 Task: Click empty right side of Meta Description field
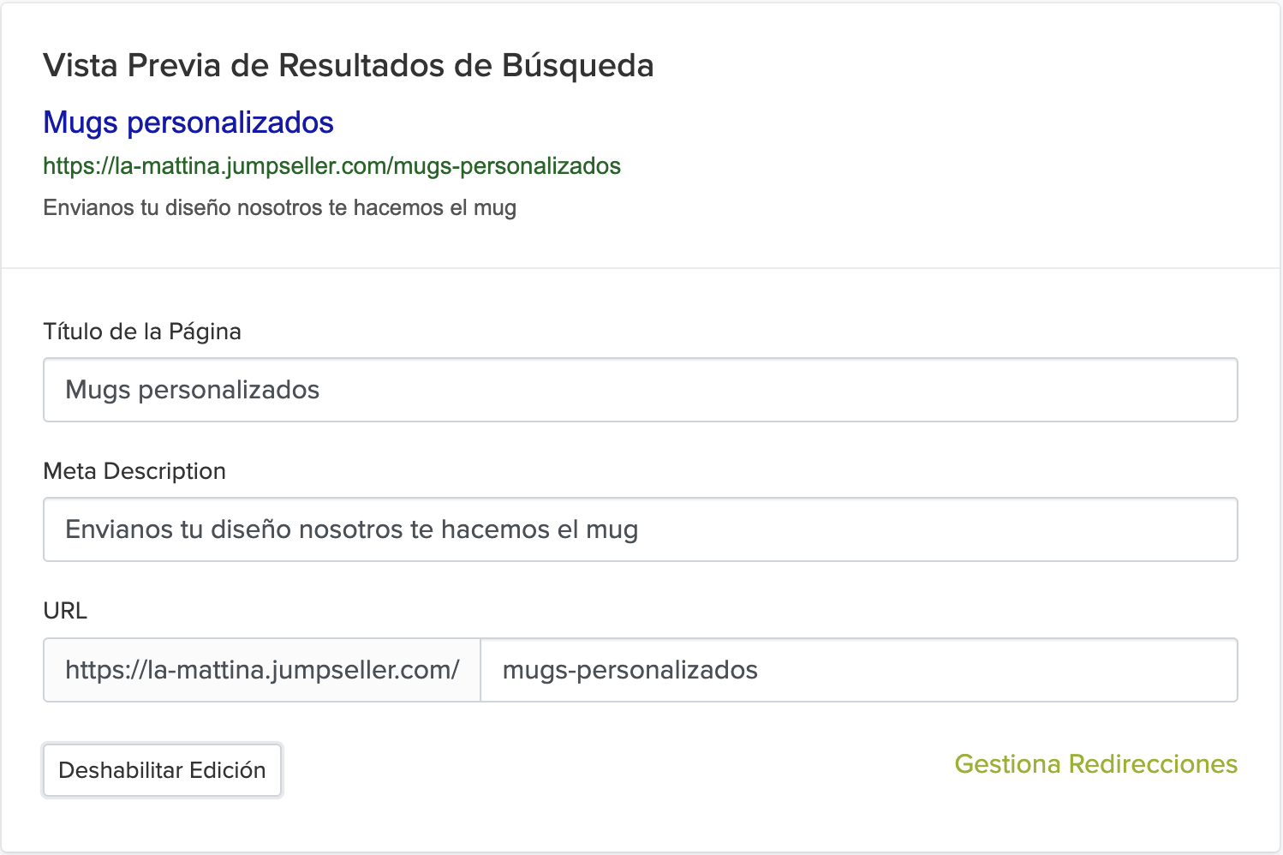tap(942, 530)
